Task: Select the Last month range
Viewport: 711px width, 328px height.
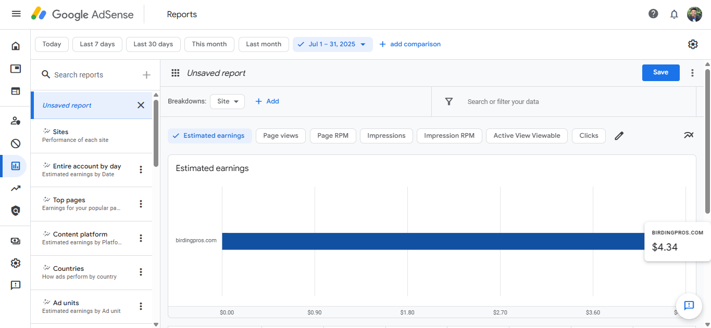Action: (x=264, y=44)
